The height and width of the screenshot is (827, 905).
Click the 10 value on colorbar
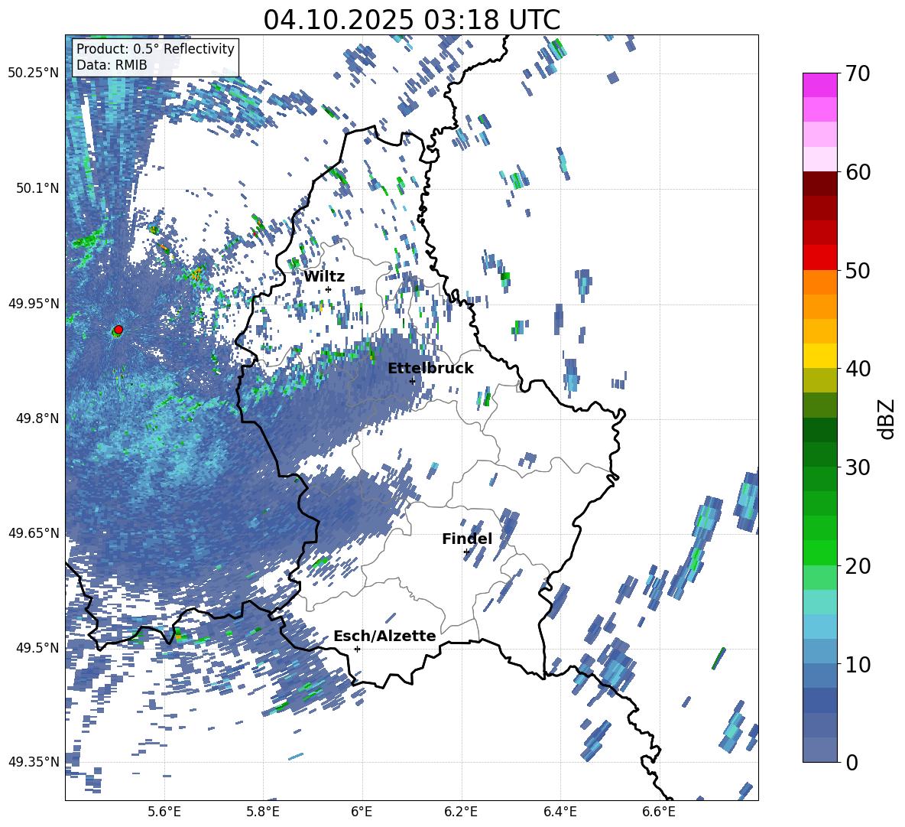(x=858, y=664)
